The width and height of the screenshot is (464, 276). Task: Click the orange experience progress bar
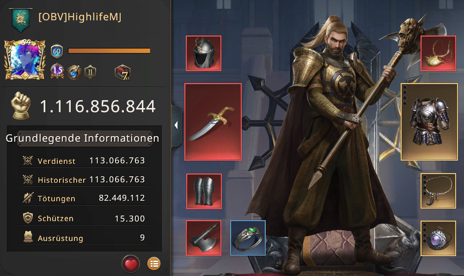[109, 51]
